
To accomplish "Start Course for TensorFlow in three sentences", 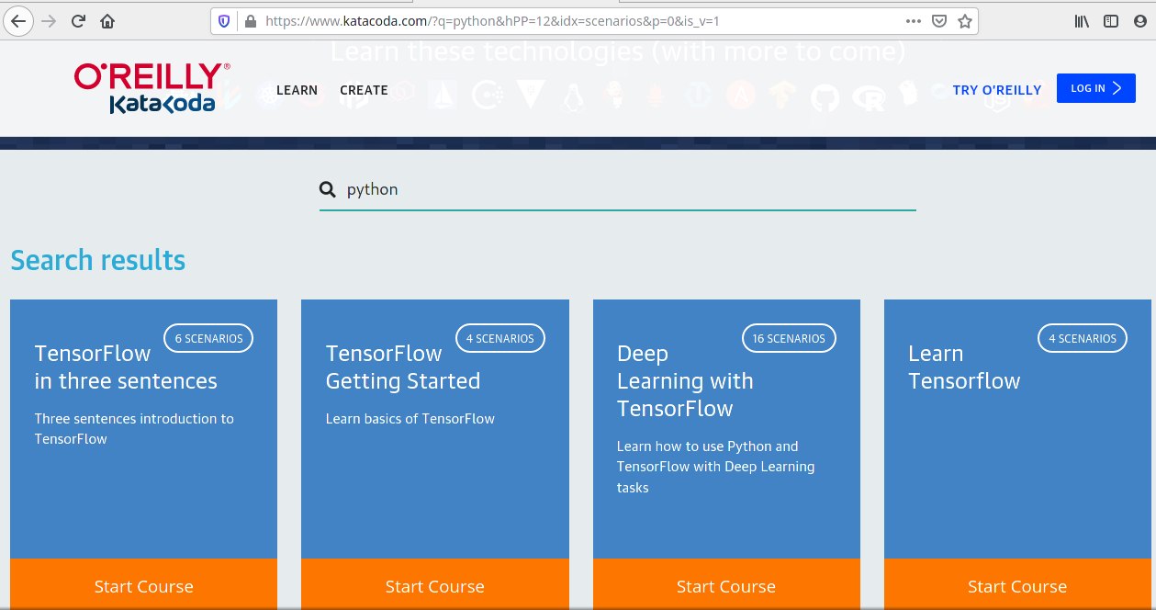I will click(143, 584).
